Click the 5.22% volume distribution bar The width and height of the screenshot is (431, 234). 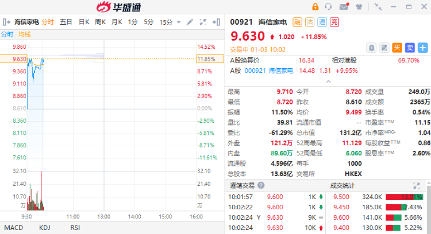pos(393,228)
